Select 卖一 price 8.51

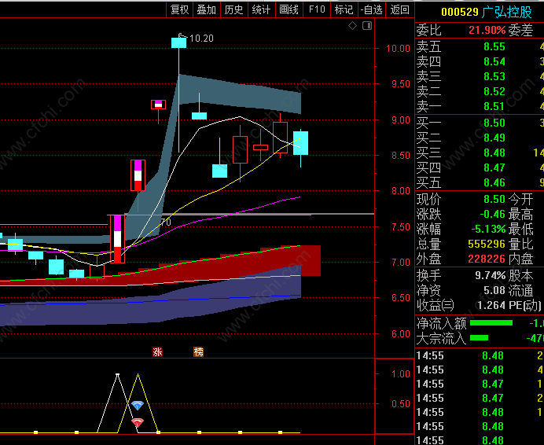(x=494, y=107)
